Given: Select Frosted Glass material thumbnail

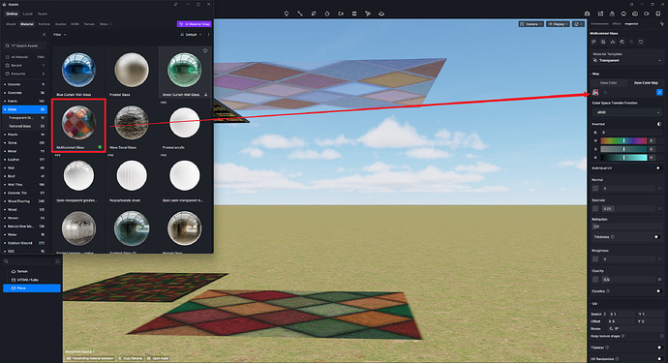Looking at the screenshot, I should 132,70.
